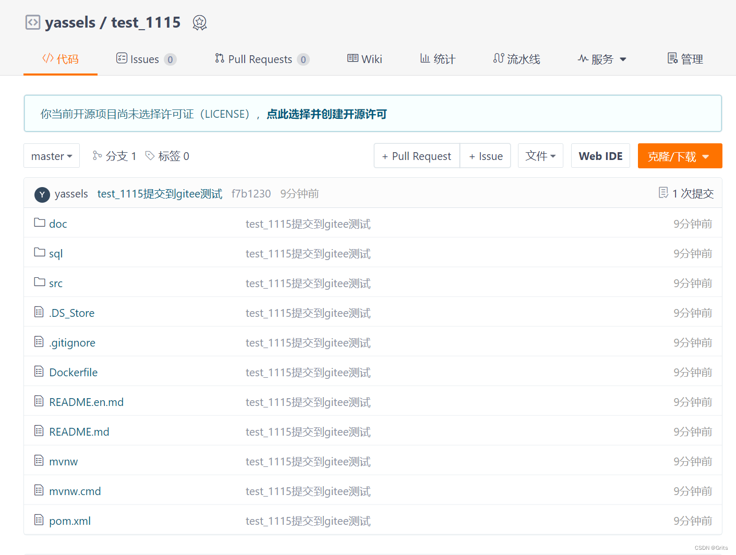Click the README.md file icon
This screenshot has width=736, height=555.
click(x=39, y=430)
